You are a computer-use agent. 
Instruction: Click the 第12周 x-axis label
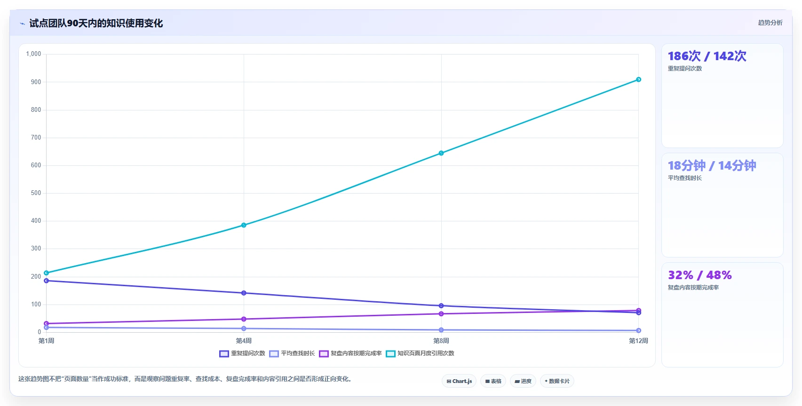click(638, 341)
